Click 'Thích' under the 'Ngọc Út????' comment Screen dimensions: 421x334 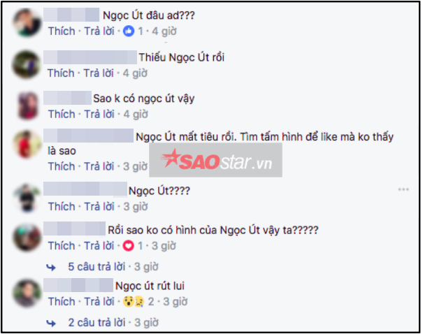tap(62, 207)
